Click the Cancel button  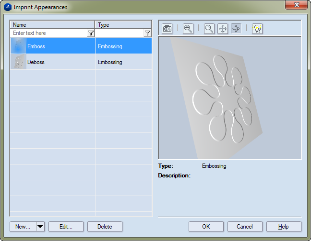click(245, 226)
